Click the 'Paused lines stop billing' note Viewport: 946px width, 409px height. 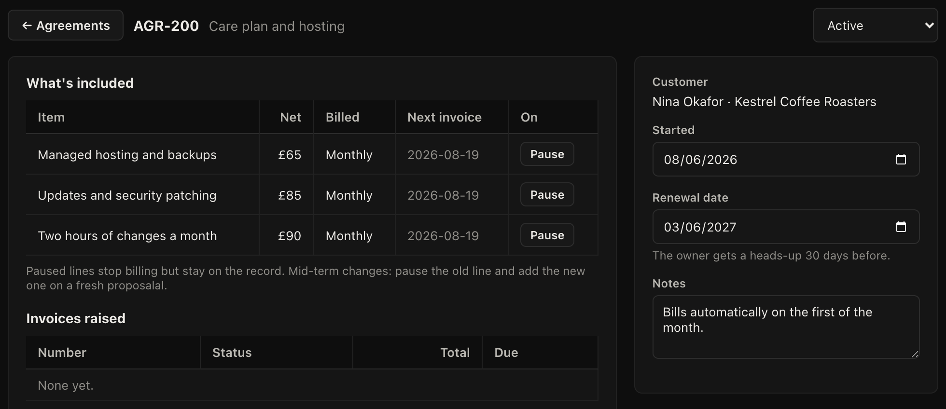click(x=306, y=278)
